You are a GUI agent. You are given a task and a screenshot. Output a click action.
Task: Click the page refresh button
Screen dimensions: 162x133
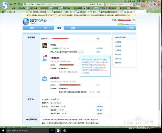point(15,4)
